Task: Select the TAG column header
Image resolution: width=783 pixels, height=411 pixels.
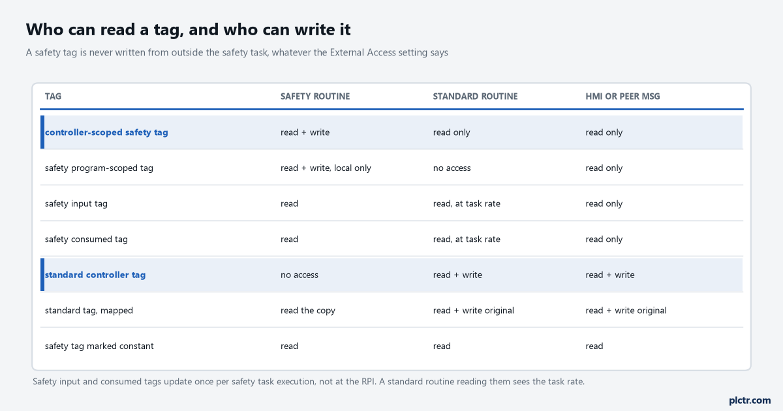Action: pyautogui.click(x=54, y=97)
